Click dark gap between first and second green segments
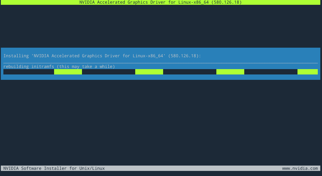The image size is (322, 176). click(108, 72)
